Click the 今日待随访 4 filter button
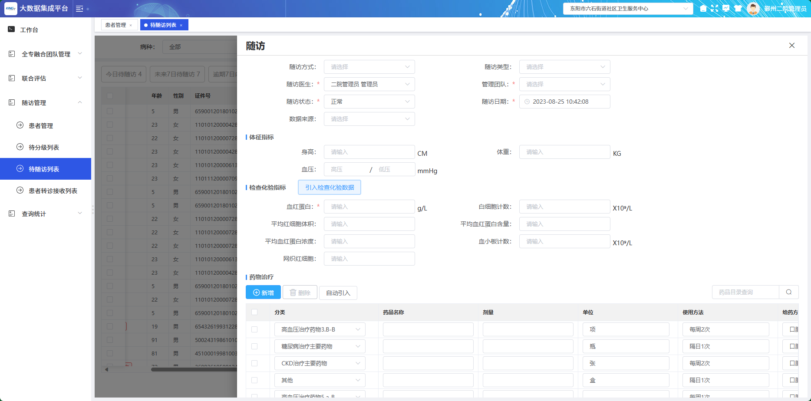The width and height of the screenshot is (811, 401). [x=124, y=74]
